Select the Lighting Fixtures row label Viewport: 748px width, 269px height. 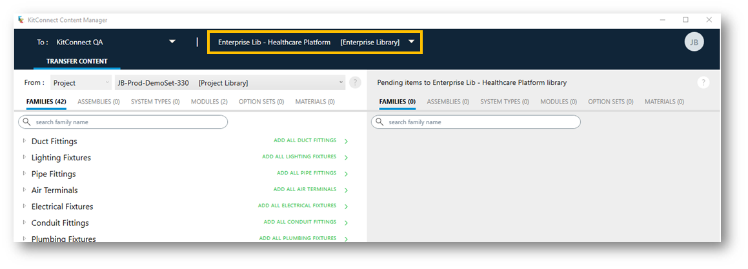(x=61, y=158)
